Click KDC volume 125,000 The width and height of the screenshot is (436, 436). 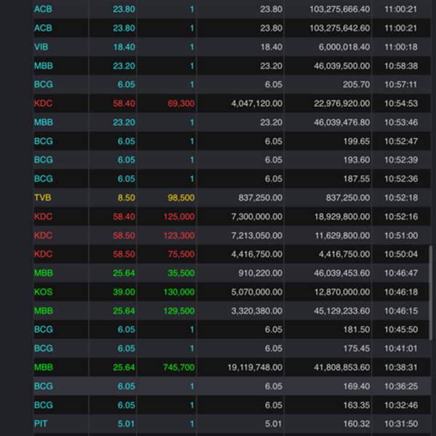[179, 217]
